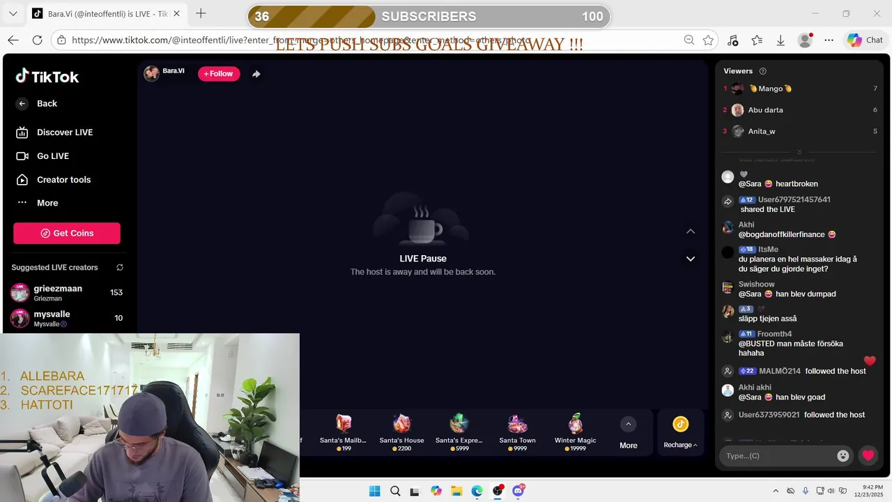The image size is (892, 502).
Task: Open a new browser tab
Action: click(201, 13)
